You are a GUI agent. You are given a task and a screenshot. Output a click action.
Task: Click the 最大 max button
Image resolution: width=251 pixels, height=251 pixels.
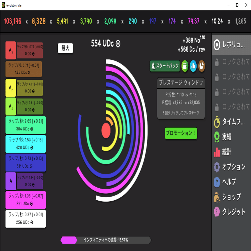point(65,48)
